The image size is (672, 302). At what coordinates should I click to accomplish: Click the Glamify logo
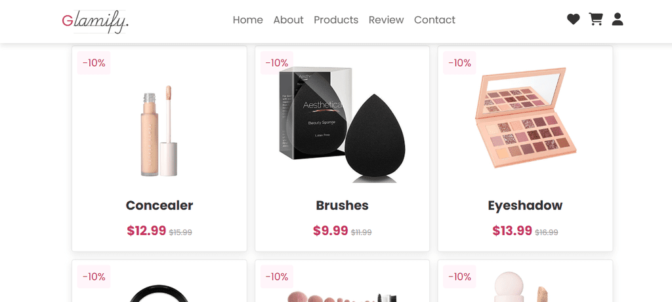tap(95, 22)
